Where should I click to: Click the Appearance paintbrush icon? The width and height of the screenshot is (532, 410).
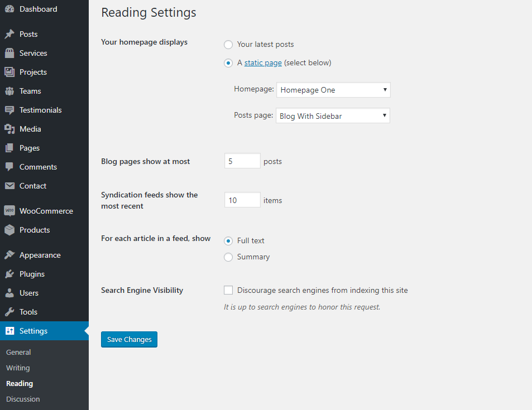click(9, 255)
